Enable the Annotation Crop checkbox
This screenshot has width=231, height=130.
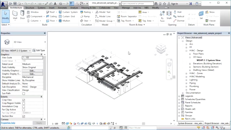(23, 107)
